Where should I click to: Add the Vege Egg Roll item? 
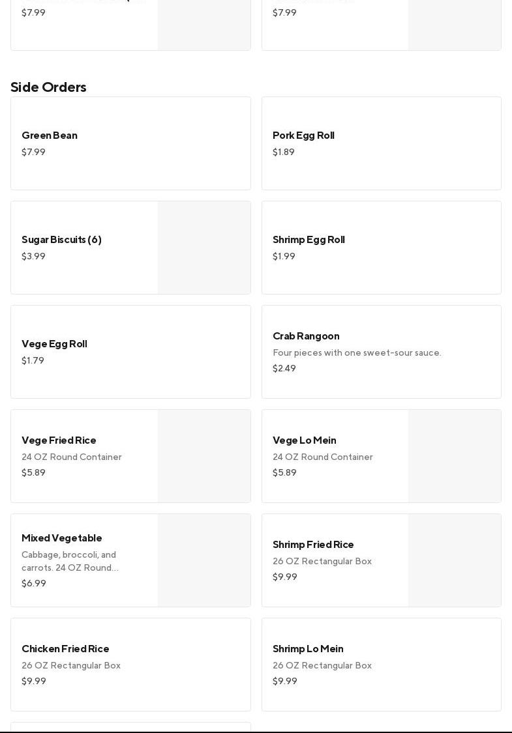[54, 344]
